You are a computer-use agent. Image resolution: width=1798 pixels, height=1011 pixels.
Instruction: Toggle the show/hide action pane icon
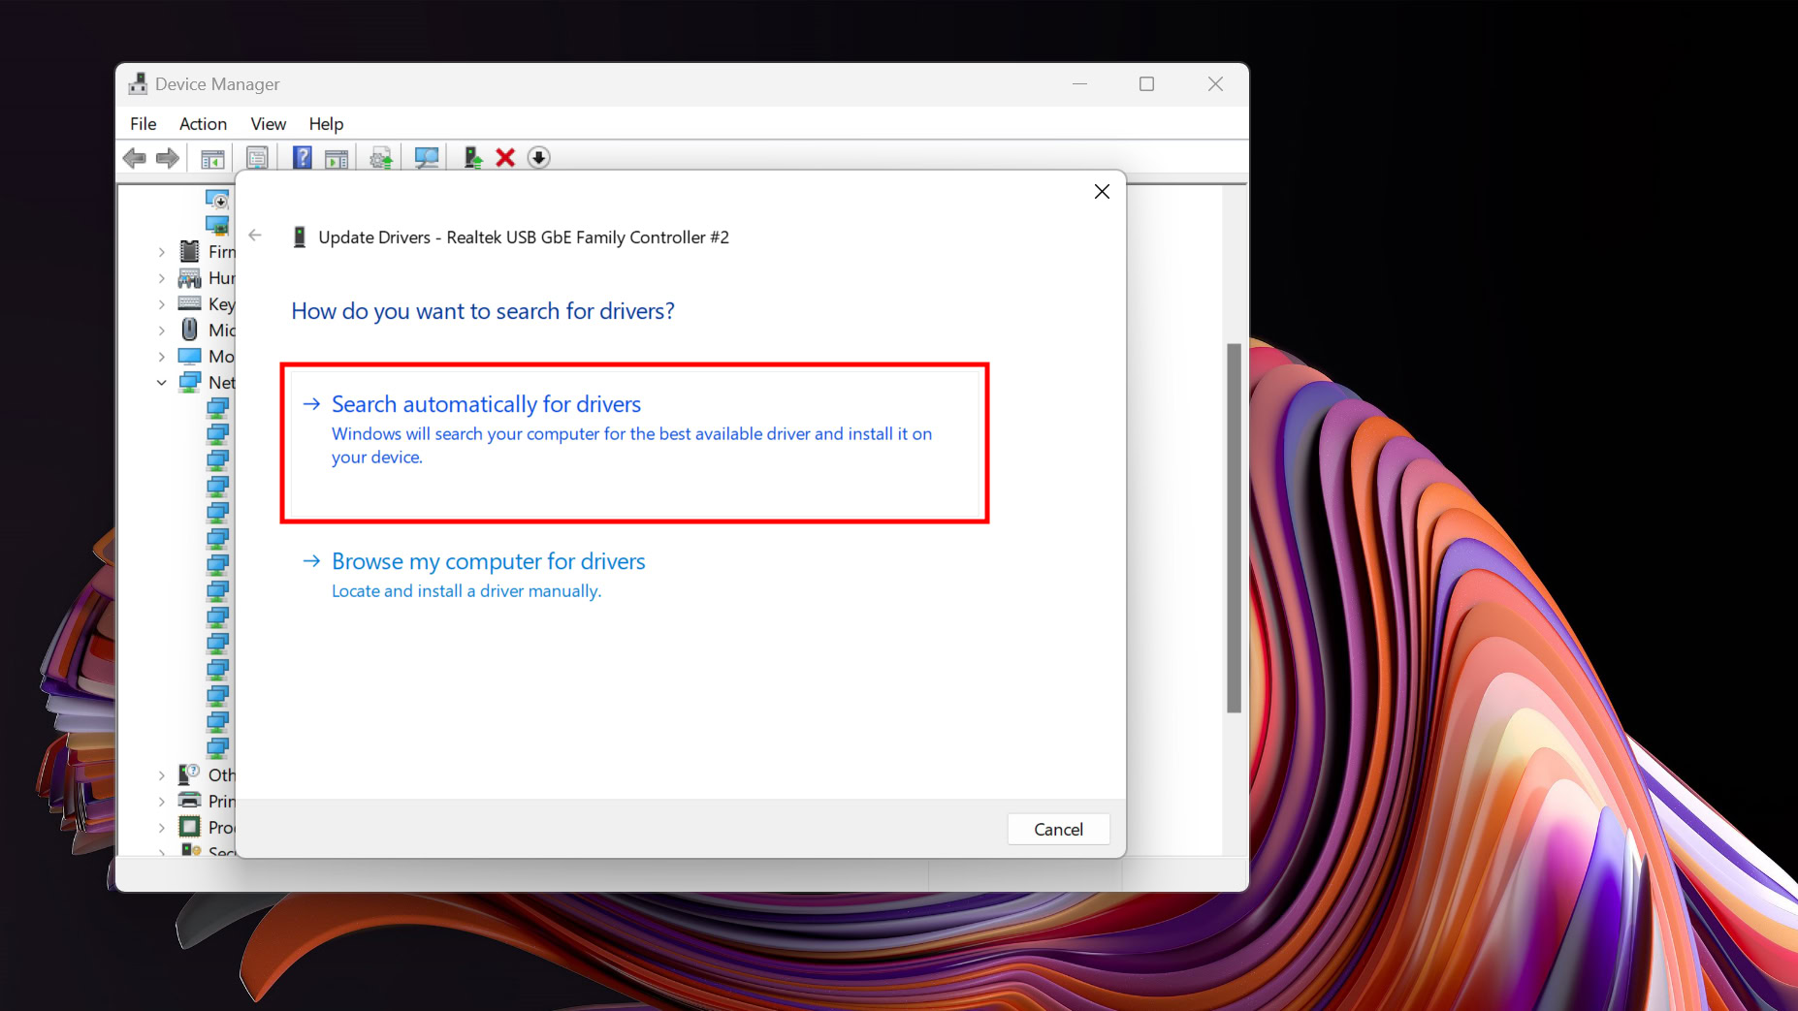pos(337,158)
